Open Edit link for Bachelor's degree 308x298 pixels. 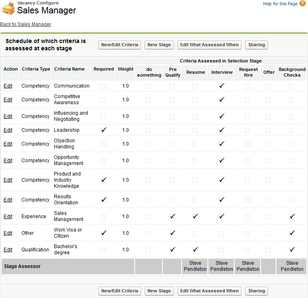(8, 250)
